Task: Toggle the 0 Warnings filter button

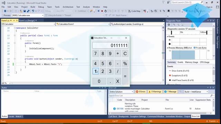Action: coord(155,92)
